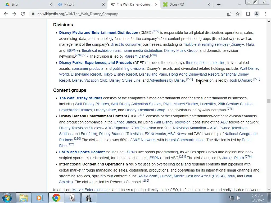Follow the James Pitaro link
Viewport: 271px width, 203px height.
(x=233, y=158)
